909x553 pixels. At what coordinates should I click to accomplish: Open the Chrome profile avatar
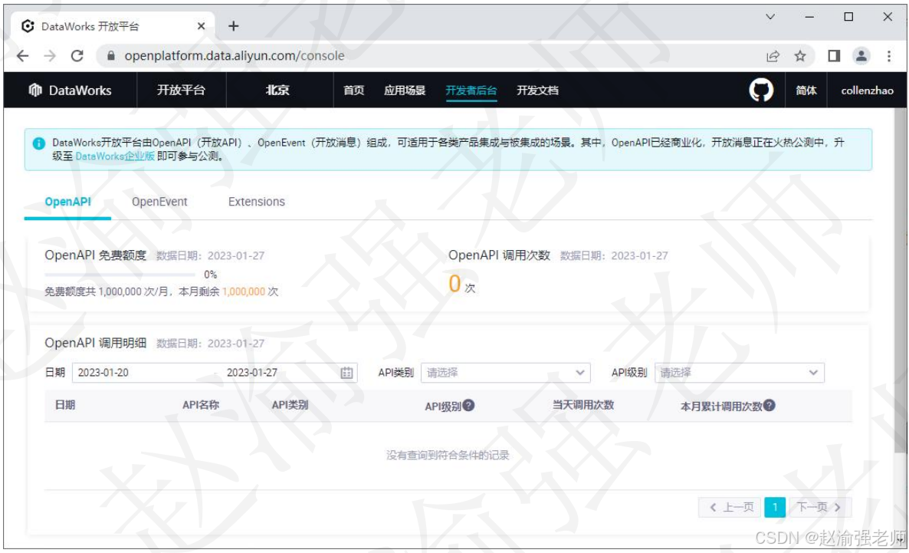click(861, 56)
